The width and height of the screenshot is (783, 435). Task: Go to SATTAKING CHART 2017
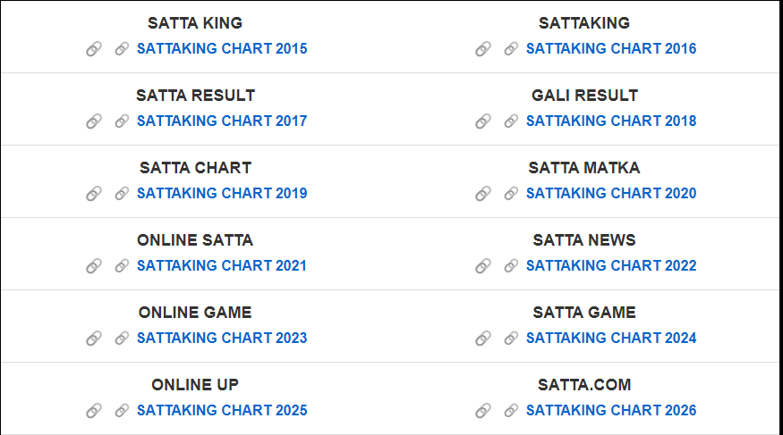(222, 121)
